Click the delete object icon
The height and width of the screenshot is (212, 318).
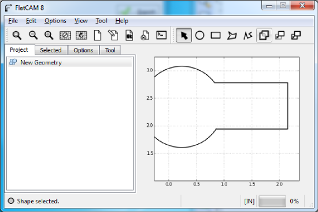pos(145,35)
